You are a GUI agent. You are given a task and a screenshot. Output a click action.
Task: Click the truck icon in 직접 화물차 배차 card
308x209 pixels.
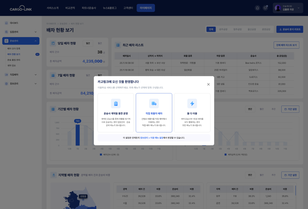click(154, 103)
